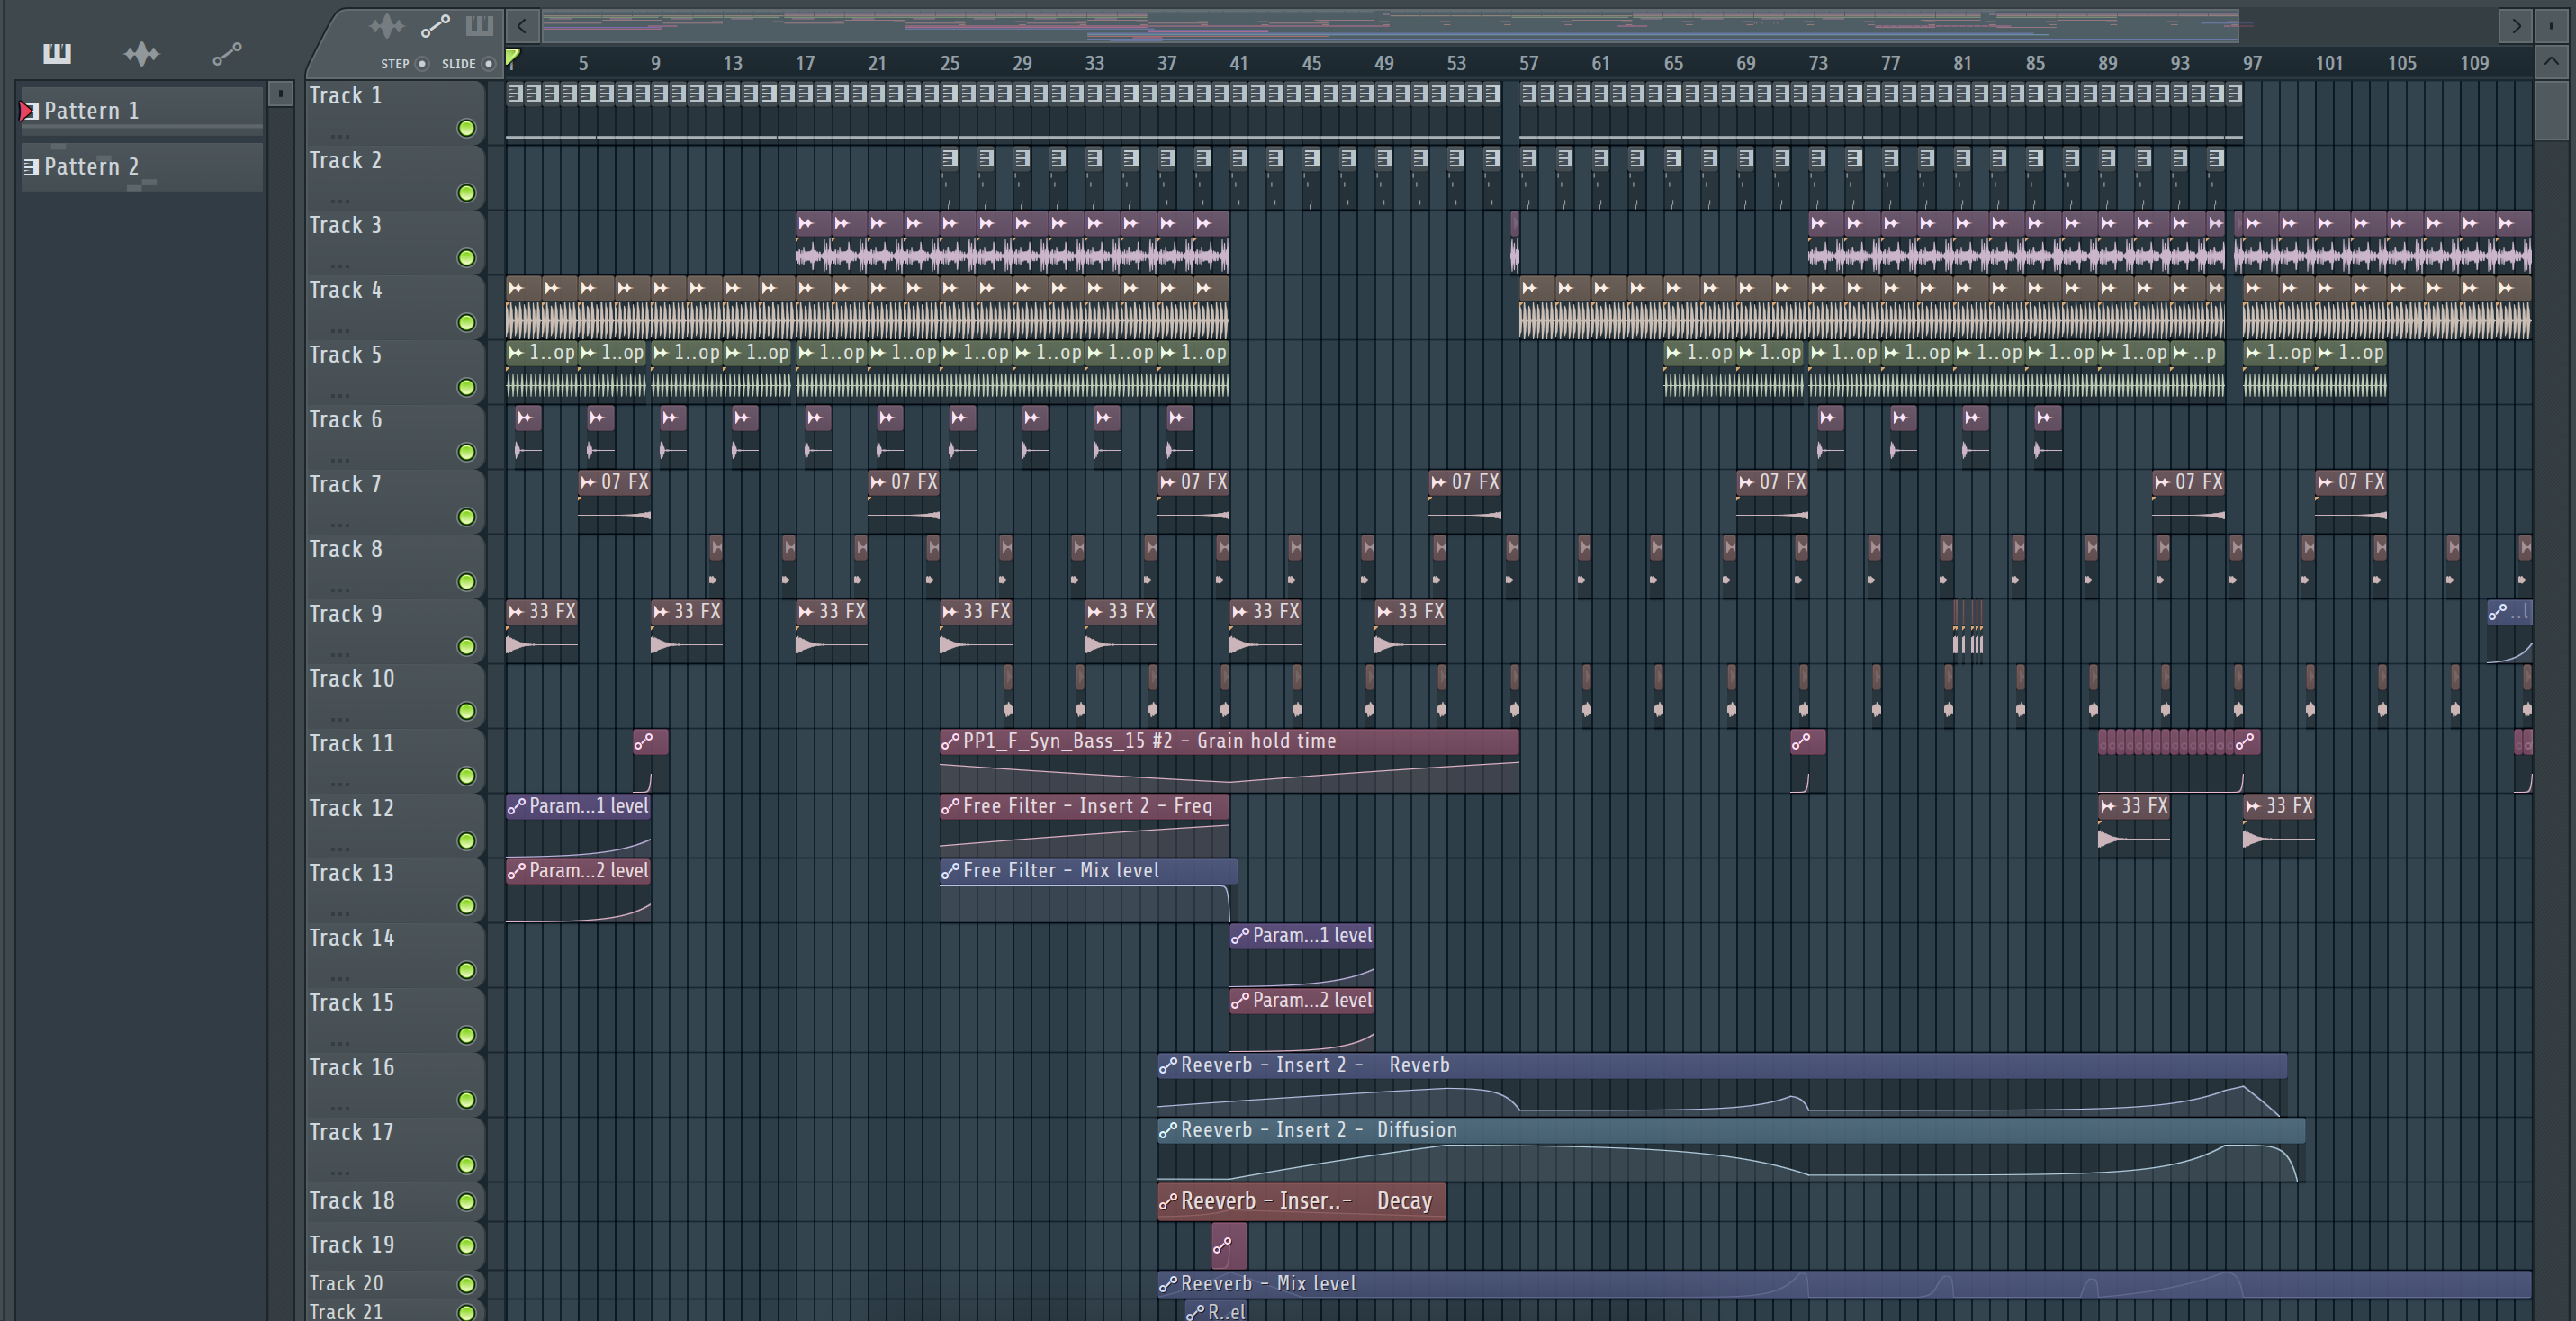This screenshot has height=1321, width=2576.
Task: Show automation clips in the picker panel
Action: tap(227, 53)
